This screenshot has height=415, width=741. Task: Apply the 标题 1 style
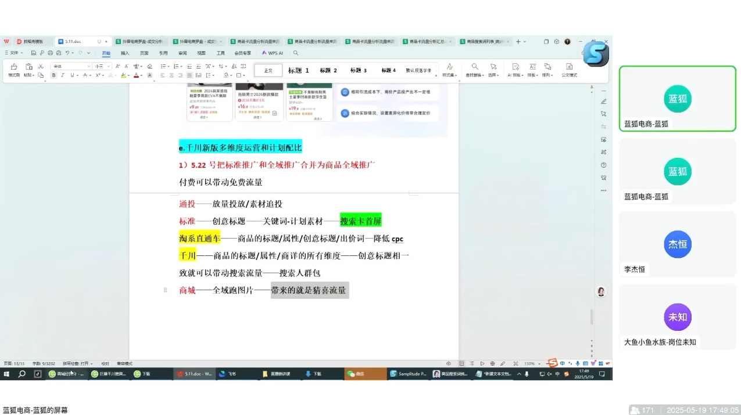click(x=298, y=70)
